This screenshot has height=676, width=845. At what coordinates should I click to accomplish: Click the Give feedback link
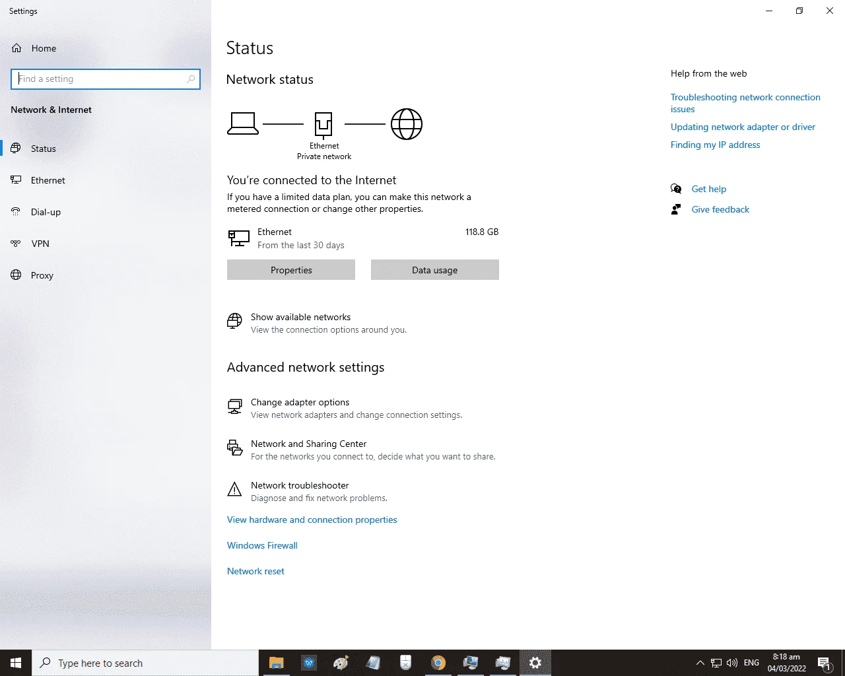720,209
